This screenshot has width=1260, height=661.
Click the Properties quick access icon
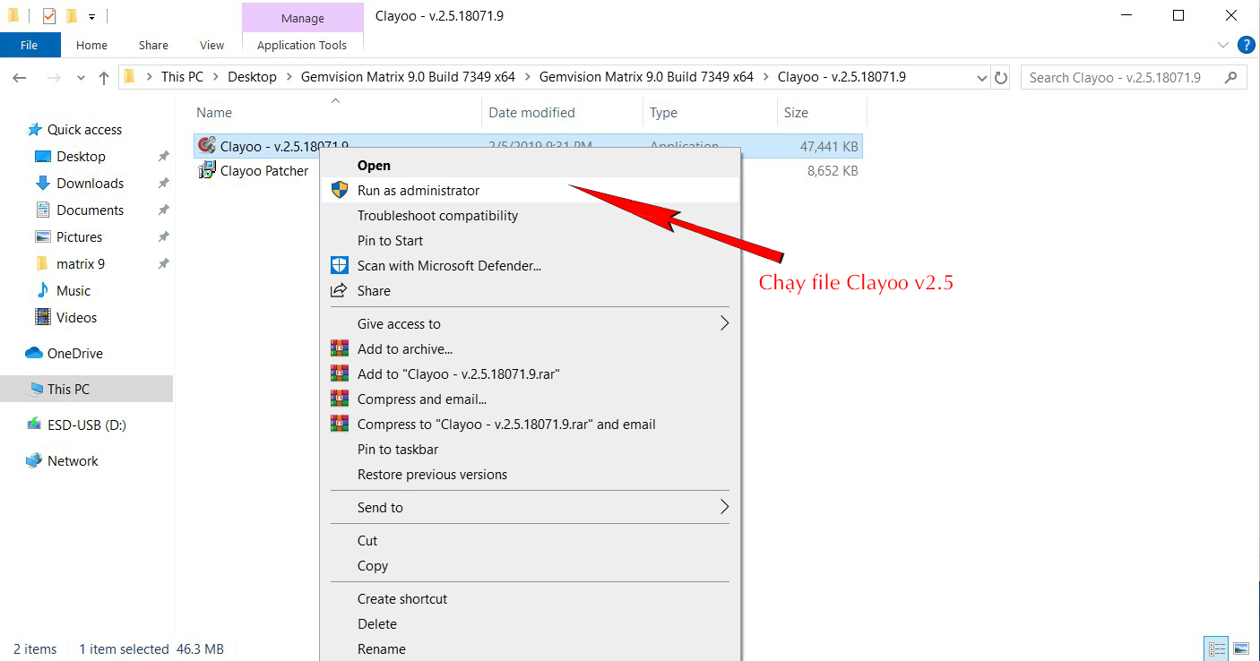click(49, 16)
